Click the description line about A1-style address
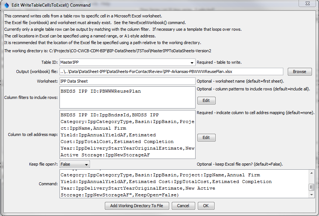Image resolution: width=319 pixels, height=216 pixels. [x=80, y=36]
